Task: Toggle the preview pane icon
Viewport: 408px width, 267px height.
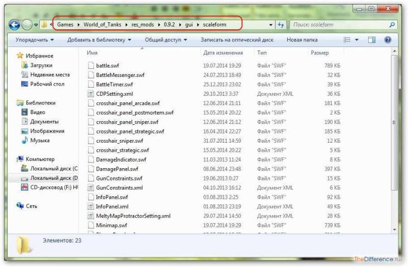Action: point(372,40)
